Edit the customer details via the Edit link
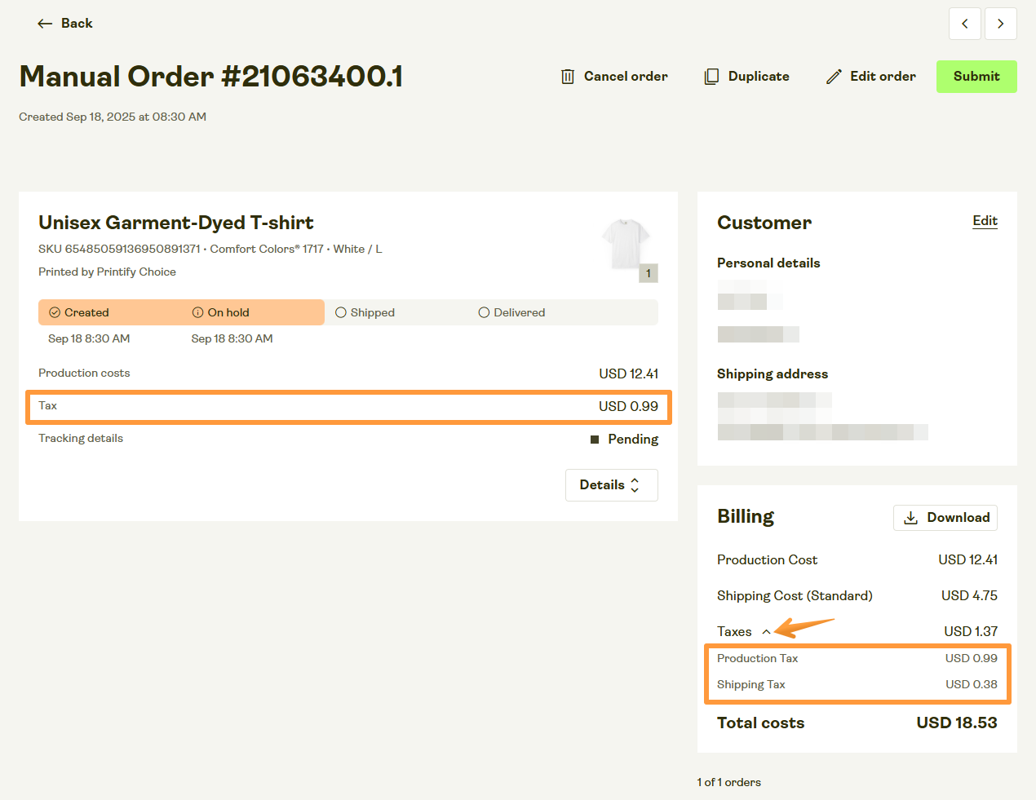 point(985,221)
